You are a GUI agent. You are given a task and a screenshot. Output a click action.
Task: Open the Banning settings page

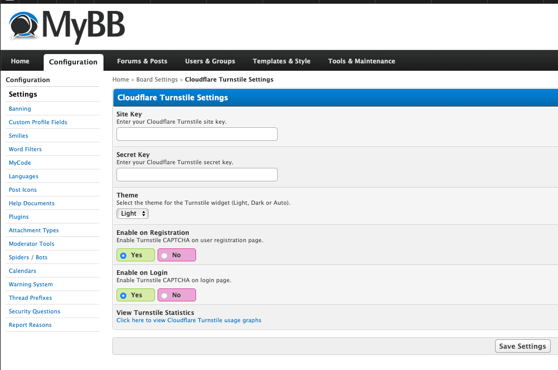click(x=20, y=109)
